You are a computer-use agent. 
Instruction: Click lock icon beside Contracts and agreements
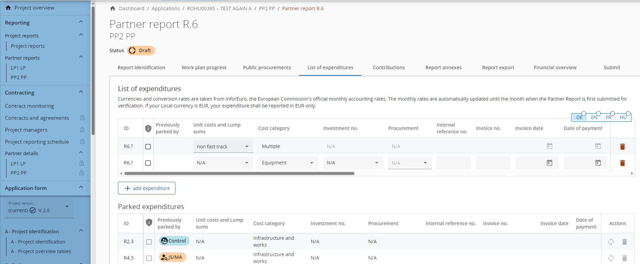coord(82,118)
